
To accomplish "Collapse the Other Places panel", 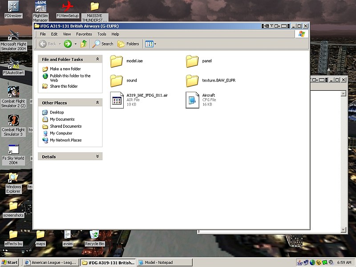I will (97, 103).
